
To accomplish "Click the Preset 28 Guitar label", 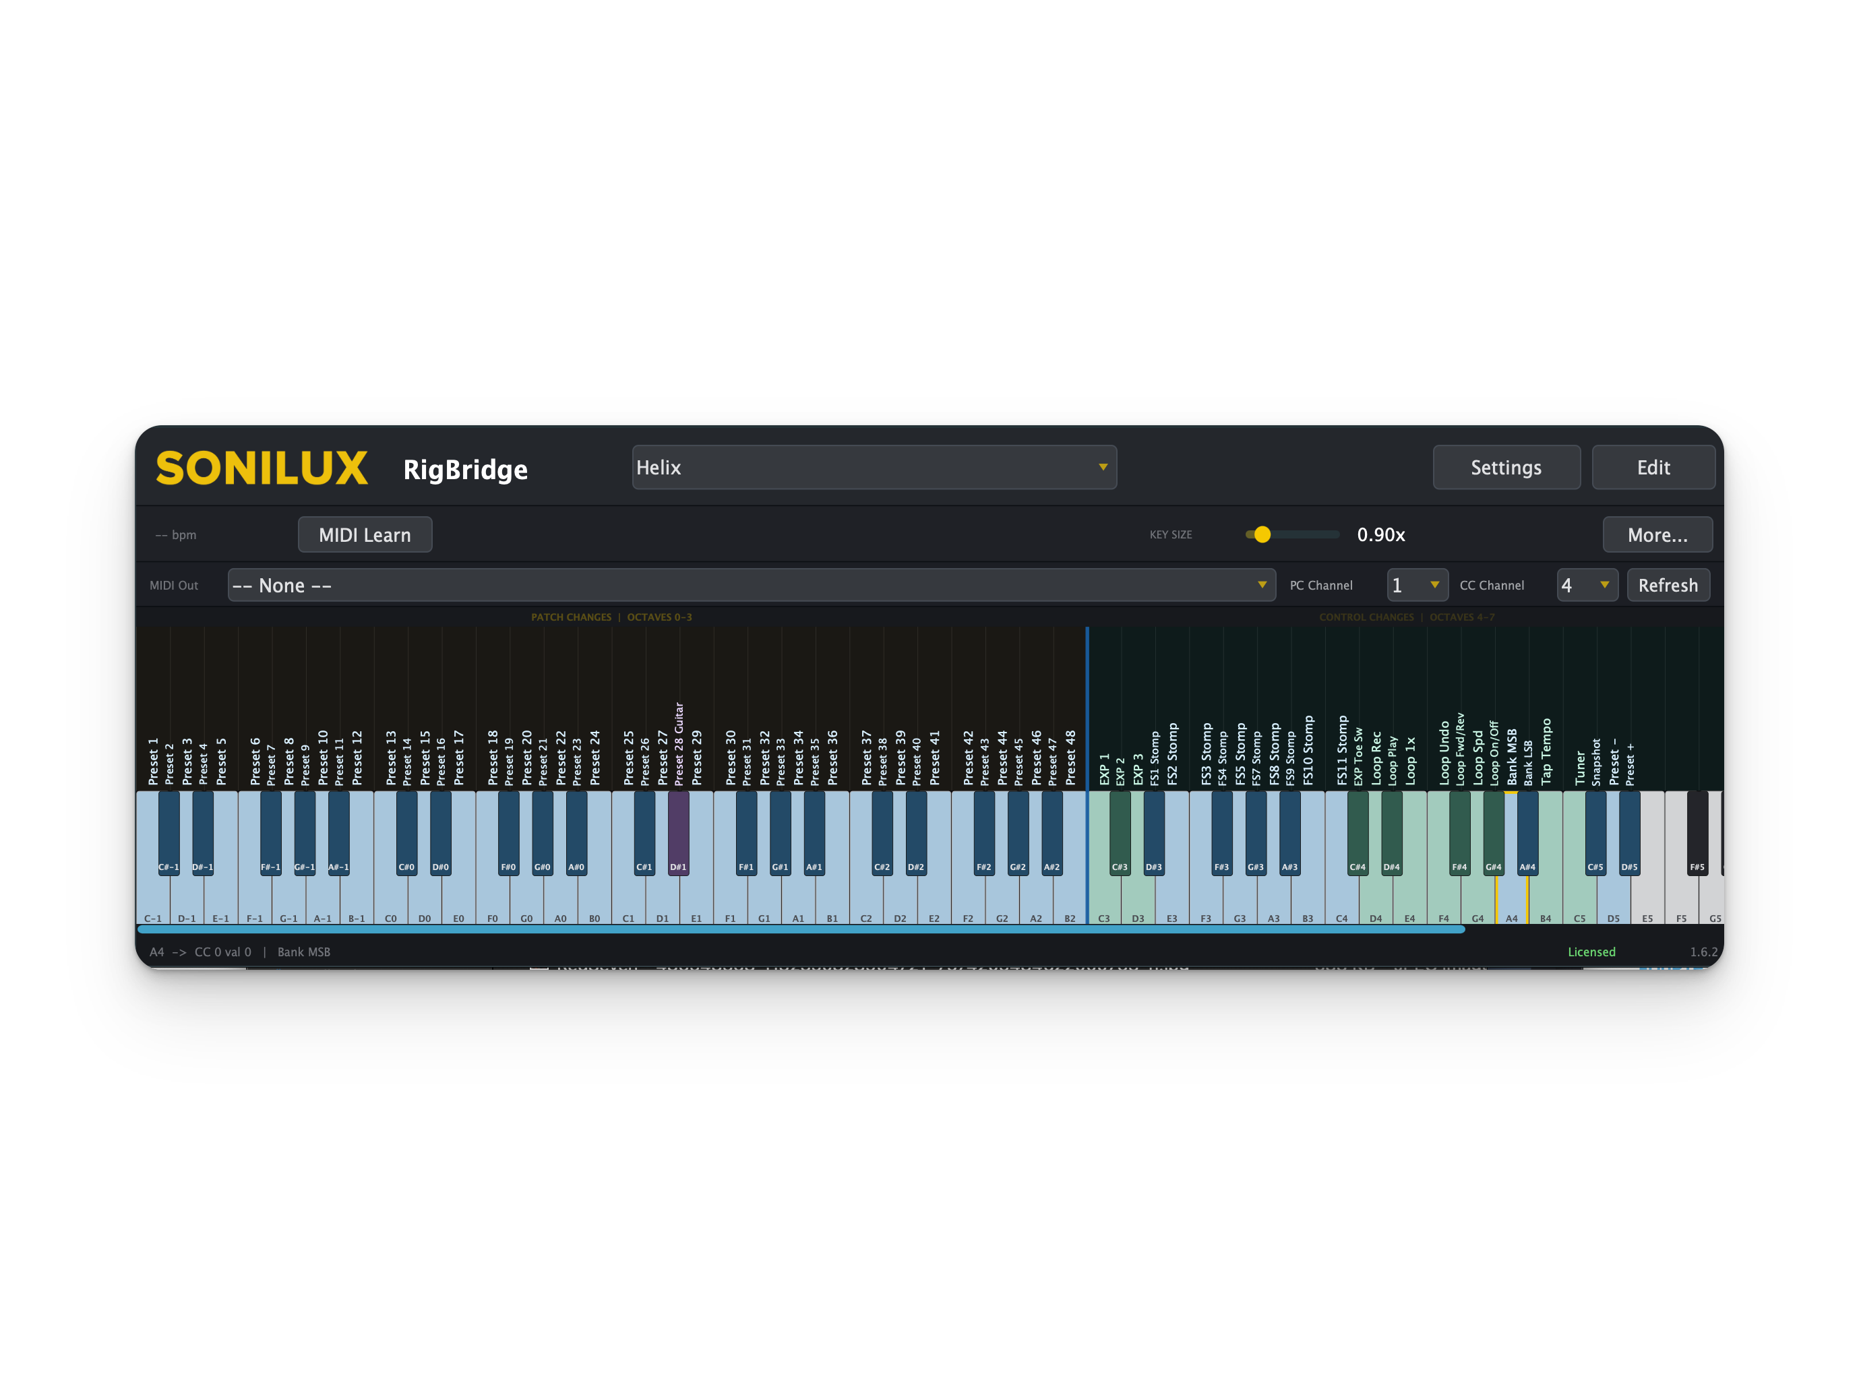I will click(679, 745).
